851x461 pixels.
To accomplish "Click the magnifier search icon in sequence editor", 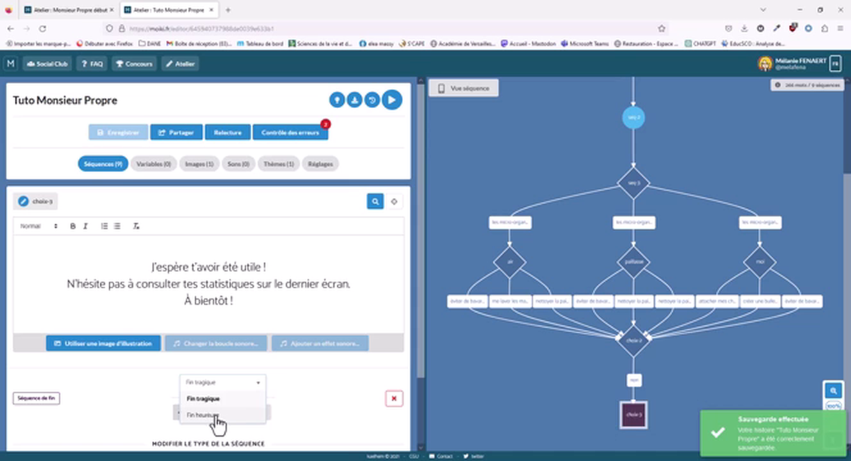I will 375,202.
